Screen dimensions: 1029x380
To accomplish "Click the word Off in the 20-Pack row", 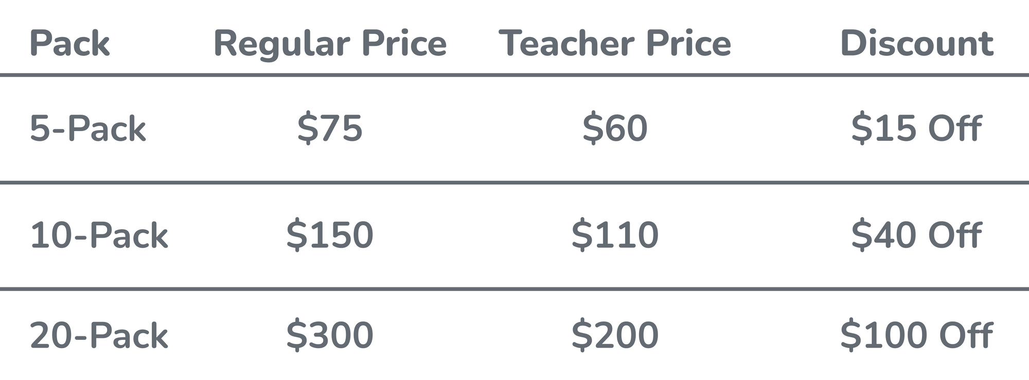I will point(966,336).
